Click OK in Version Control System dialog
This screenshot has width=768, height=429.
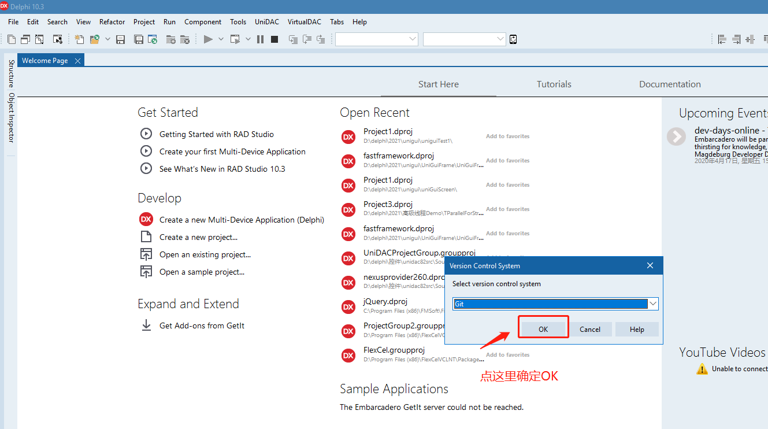[x=543, y=329]
